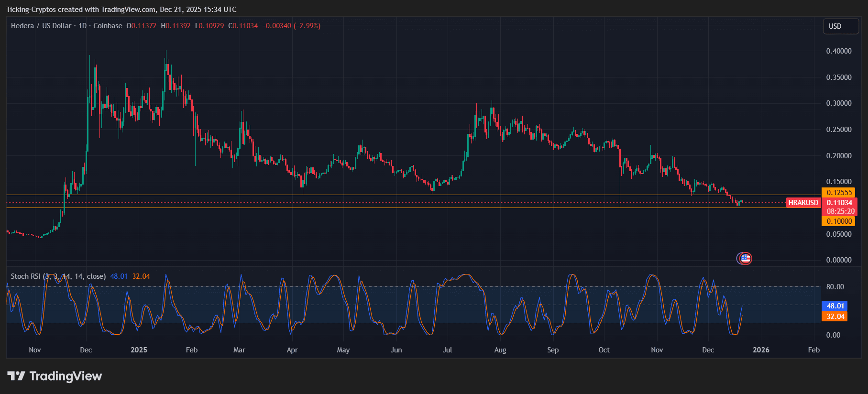Click the red HBARUSD symbol label
The image size is (868, 394).
(803, 203)
